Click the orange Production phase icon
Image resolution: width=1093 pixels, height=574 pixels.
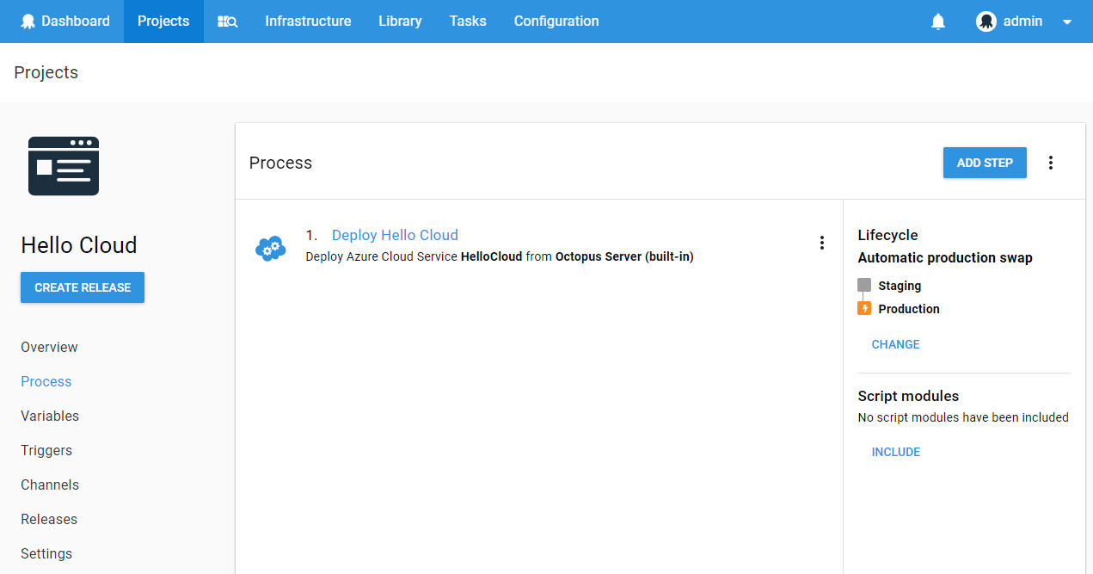864,308
